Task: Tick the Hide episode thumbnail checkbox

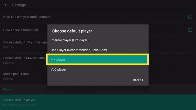Action: click(190, 30)
